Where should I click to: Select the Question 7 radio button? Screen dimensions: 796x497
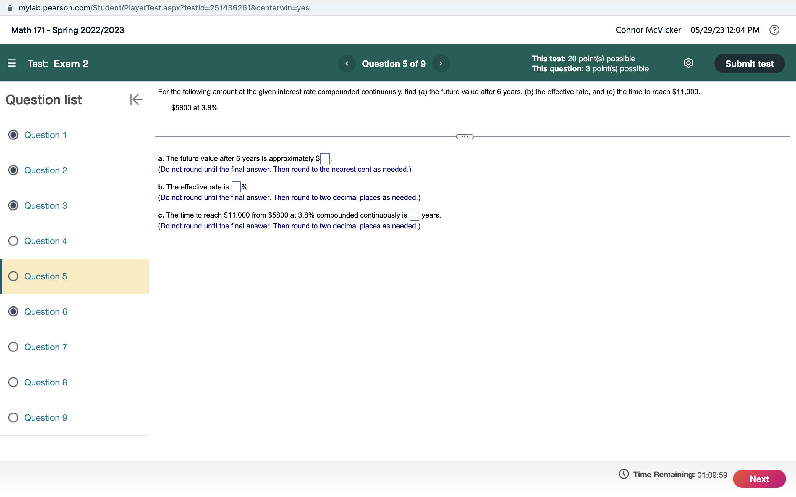[13, 347]
